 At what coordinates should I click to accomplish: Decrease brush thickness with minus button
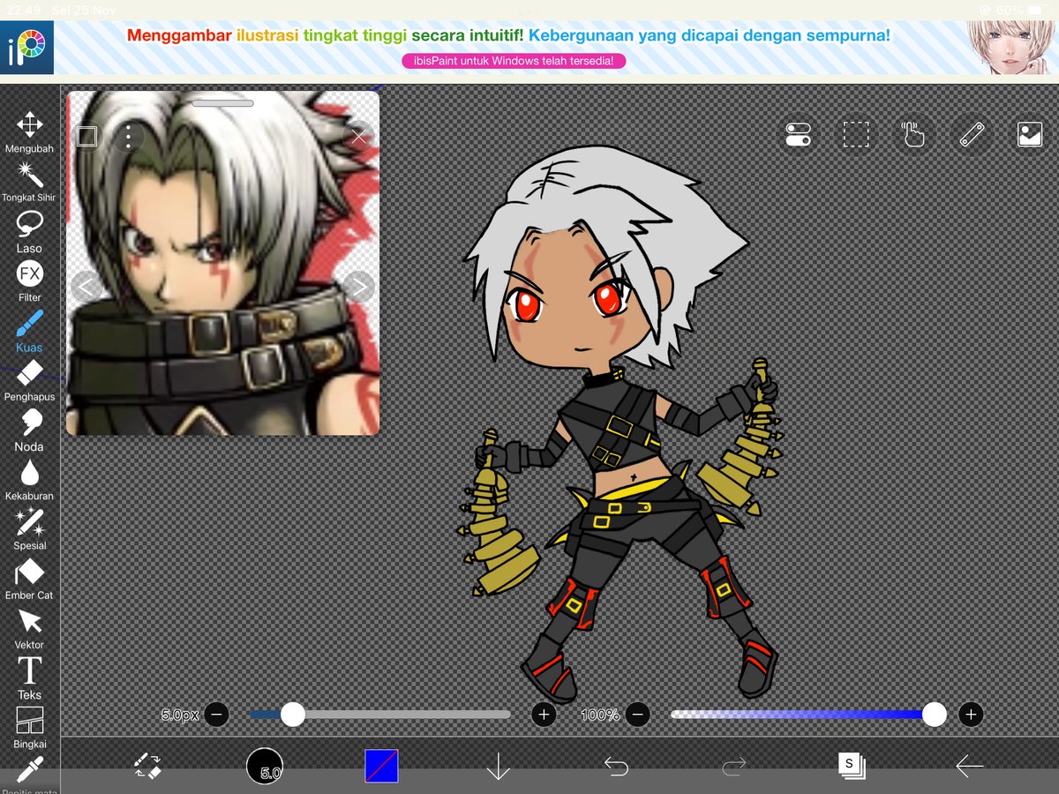(216, 715)
